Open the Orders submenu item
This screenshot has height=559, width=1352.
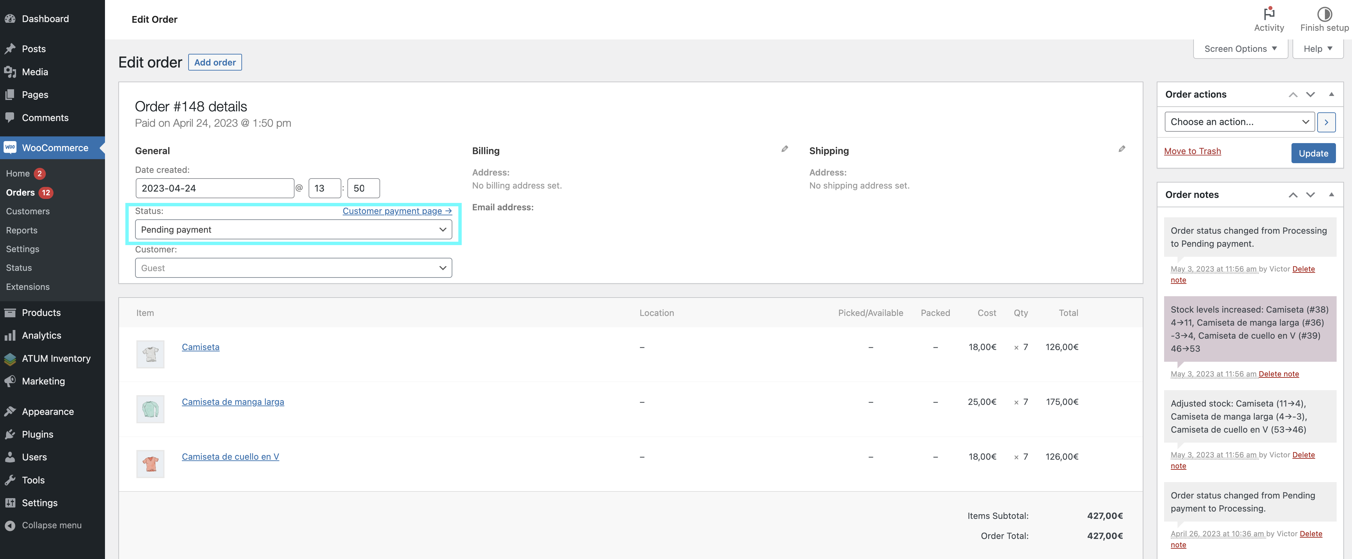tap(20, 193)
